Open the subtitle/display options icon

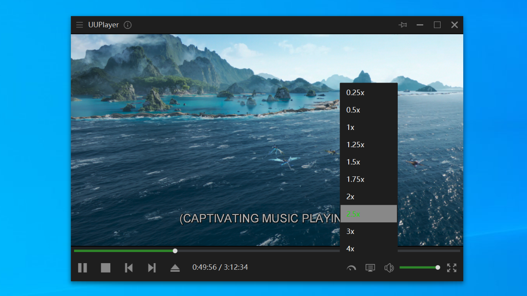pyautogui.click(x=370, y=268)
